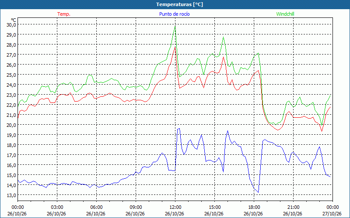Click the 09:00 time axis label
Viewport: 350px width, 218px height.
[x=136, y=207]
